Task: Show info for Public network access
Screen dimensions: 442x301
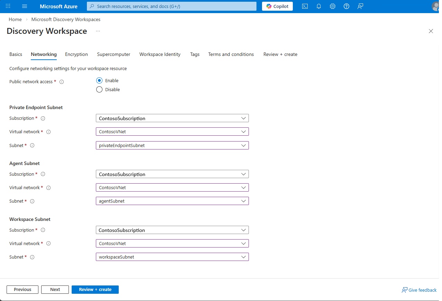Action: pyautogui.click(x=62, y=82)
